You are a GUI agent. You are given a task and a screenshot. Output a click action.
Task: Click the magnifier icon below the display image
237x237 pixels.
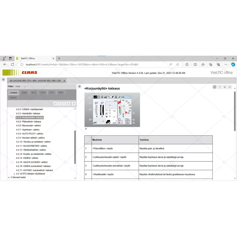click(86, 129)
